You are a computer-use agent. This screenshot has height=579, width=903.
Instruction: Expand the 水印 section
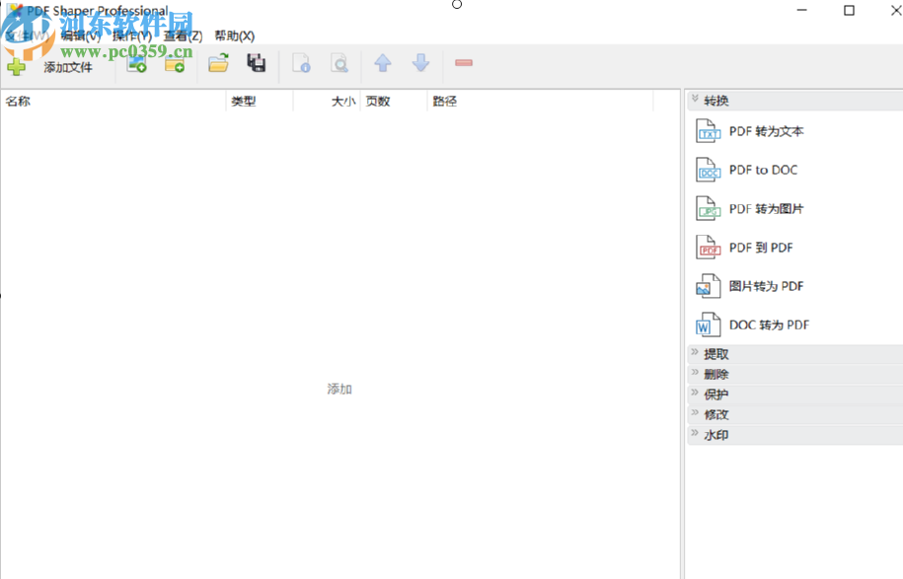click(715, 434)
